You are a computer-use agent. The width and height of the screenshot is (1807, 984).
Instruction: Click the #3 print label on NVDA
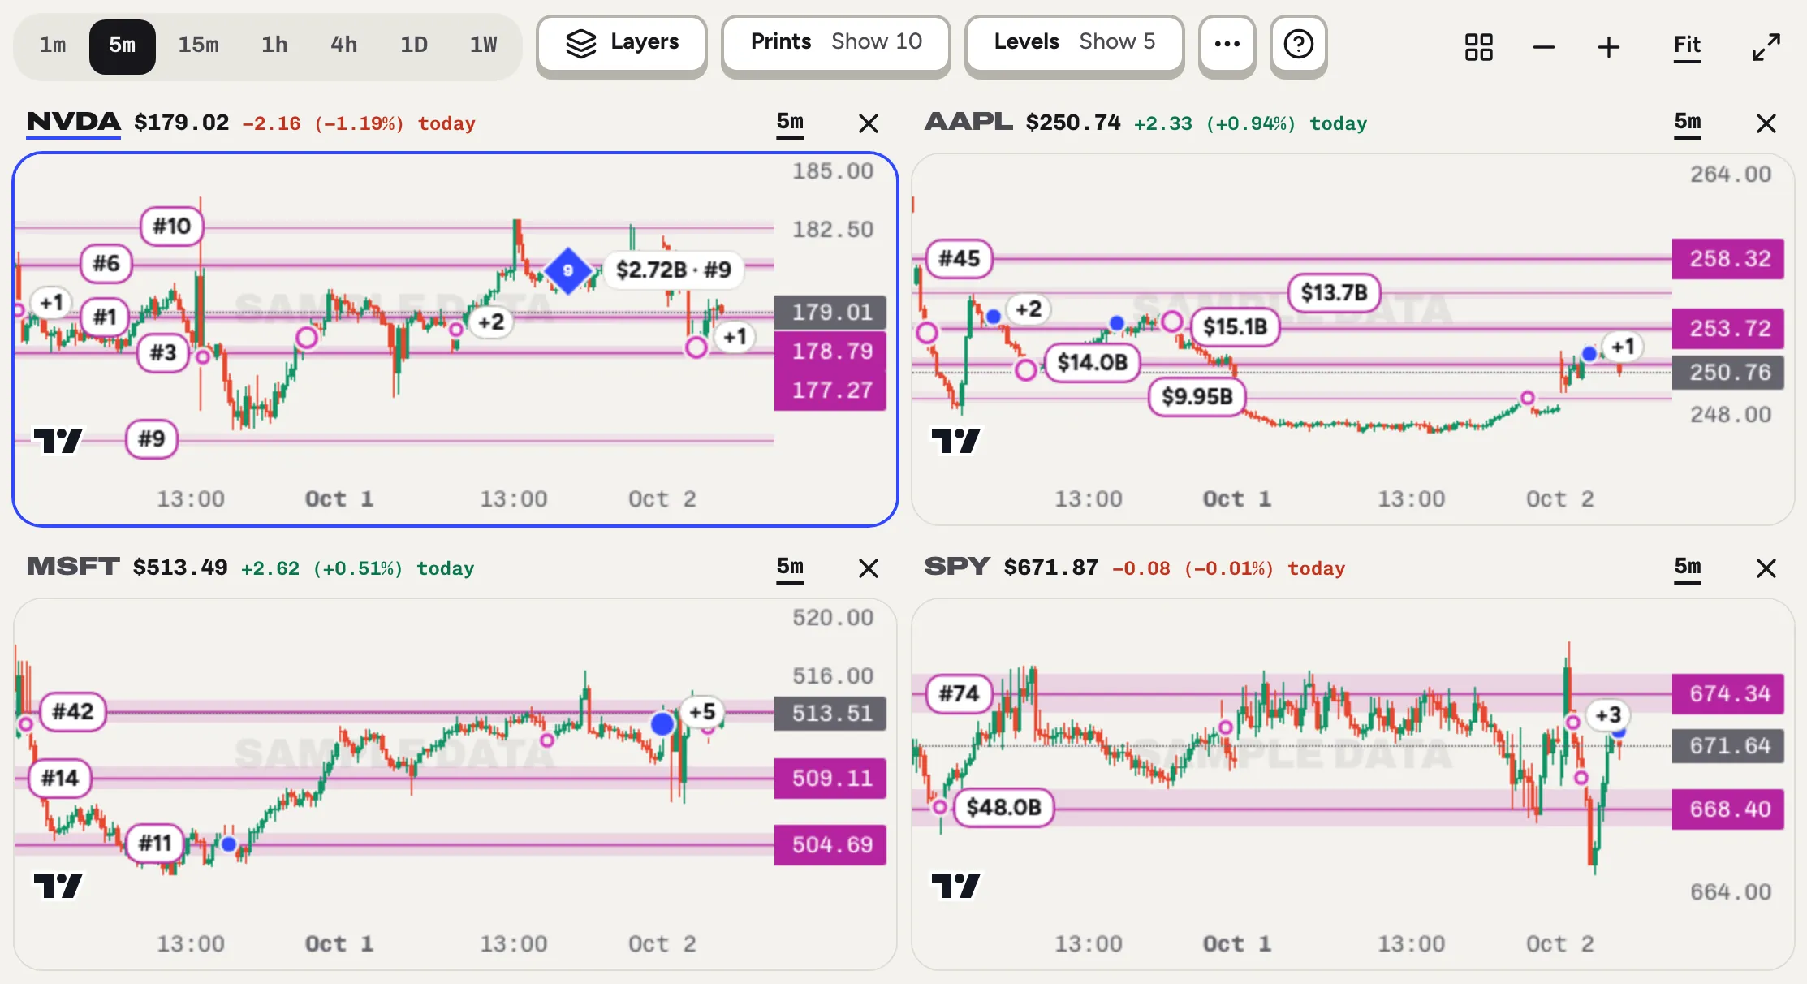pos(163,353)
